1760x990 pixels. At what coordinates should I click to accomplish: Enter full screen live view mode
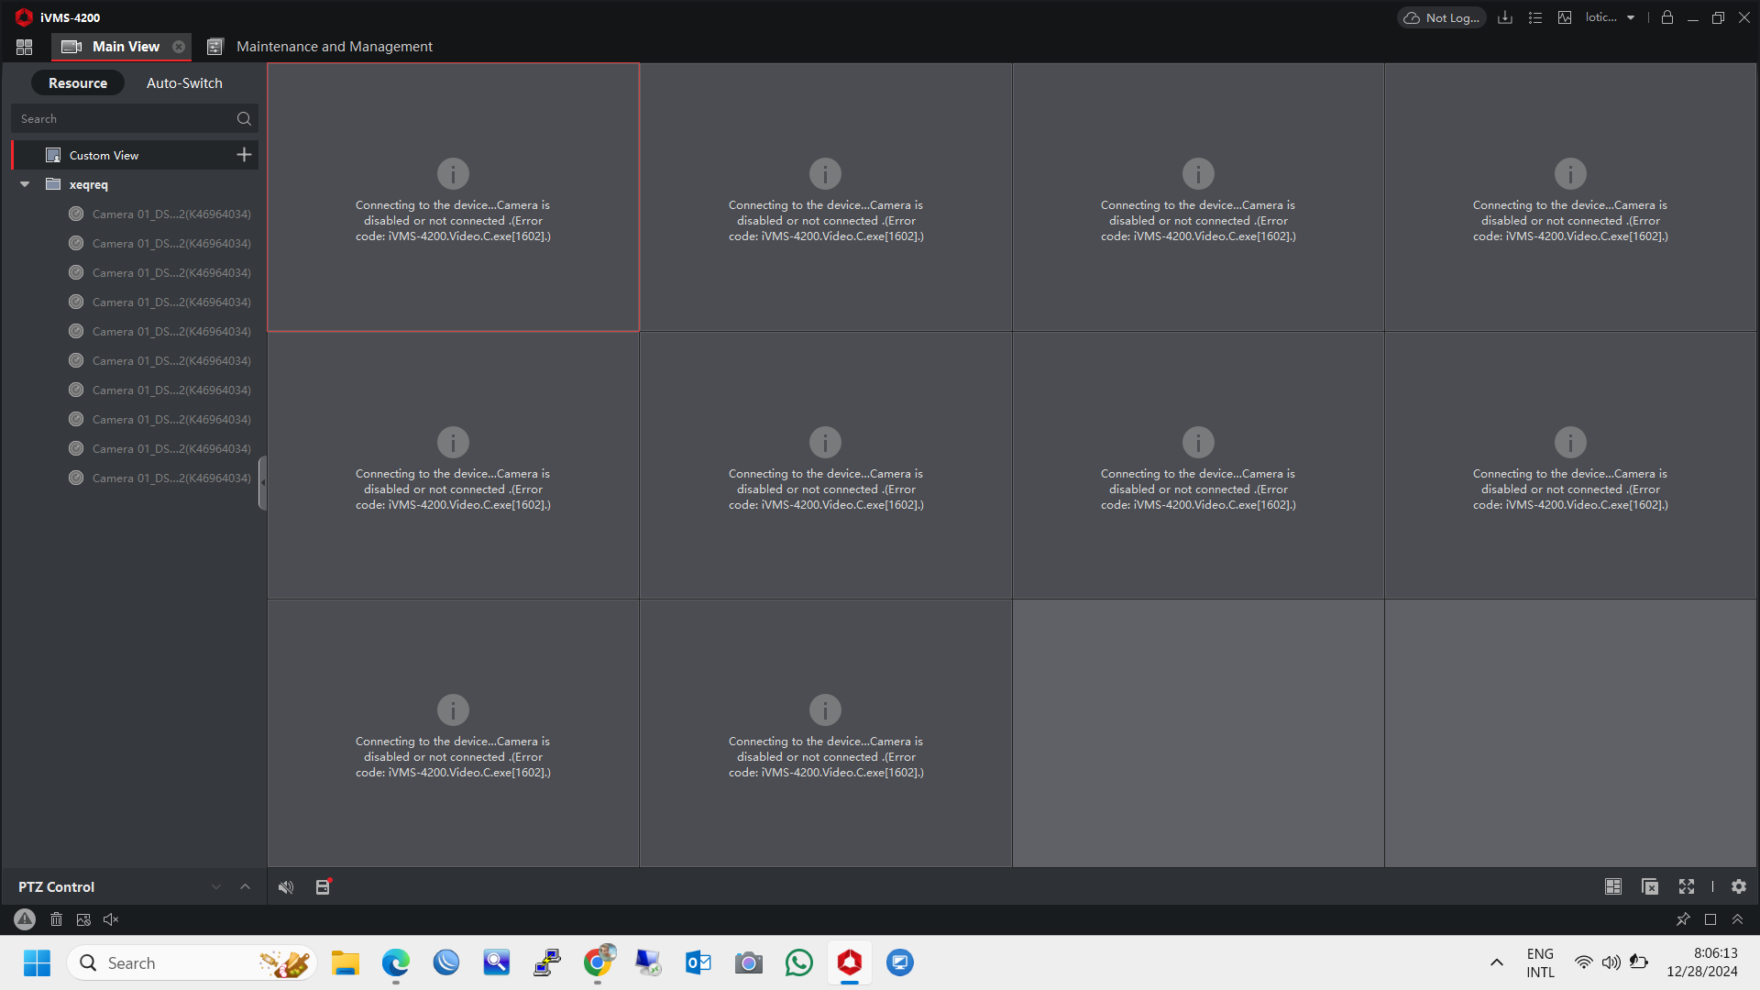click(1687, 886)
